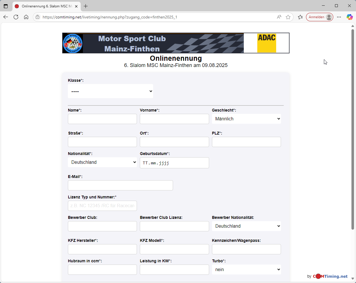
Task: Add this page to favorites star
Action: coord(288,17)
